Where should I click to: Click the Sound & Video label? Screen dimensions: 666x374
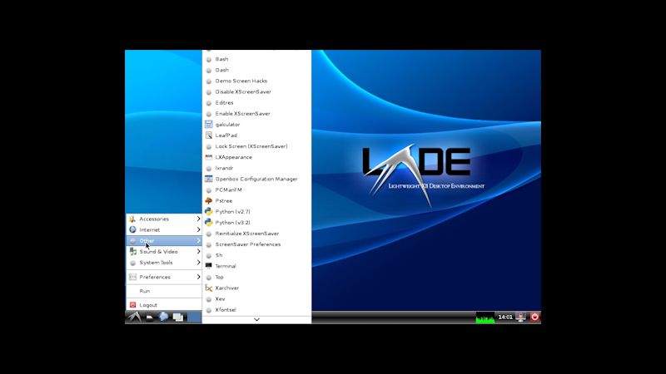coord(158,252)
